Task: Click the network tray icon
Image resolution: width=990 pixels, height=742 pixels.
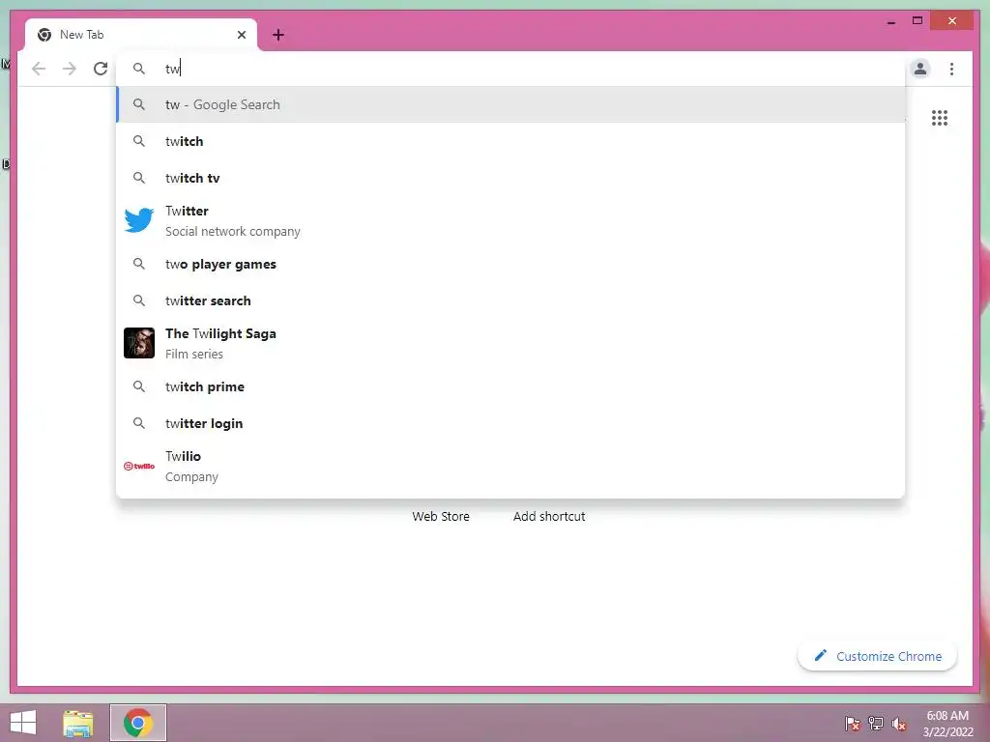Action: point(876,723)
